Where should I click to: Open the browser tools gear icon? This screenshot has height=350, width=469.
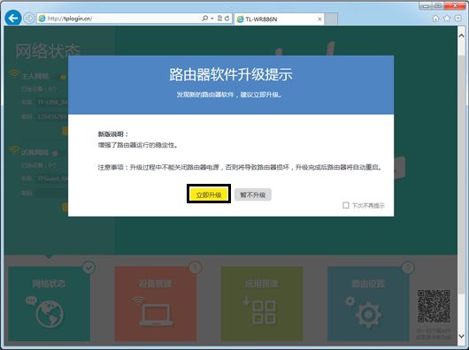(457, 19)
